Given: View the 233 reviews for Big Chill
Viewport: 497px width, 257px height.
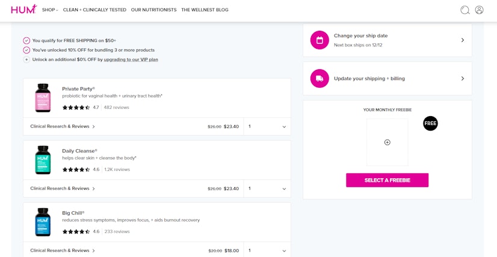Looking at the screenshot, I should tap(117, 232).
